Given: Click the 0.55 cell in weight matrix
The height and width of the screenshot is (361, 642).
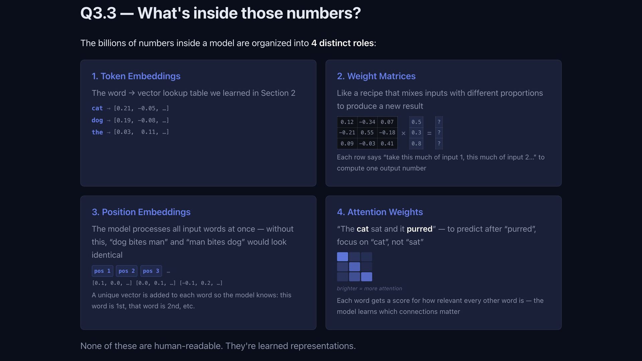Looking at the screenshot, I should 367,133.
